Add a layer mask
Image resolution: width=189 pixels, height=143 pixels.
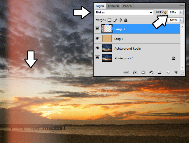tap(143, 73)
